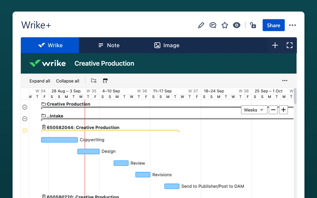This screenshot has width=317, height=198.
Task: Switch to the Image tab
Action: (x=167, y=45)
